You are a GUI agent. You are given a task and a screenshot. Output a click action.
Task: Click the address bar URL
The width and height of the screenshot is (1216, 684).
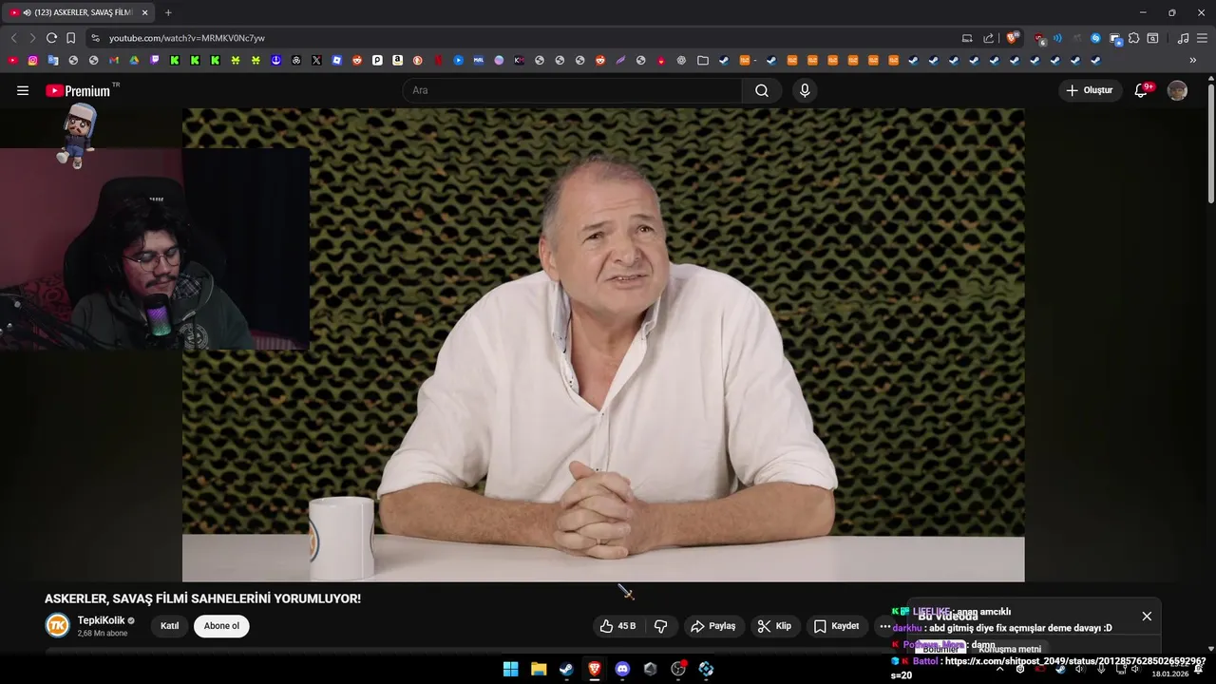pos(187,38)
